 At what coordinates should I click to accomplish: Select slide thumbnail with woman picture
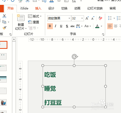point(3,102)
